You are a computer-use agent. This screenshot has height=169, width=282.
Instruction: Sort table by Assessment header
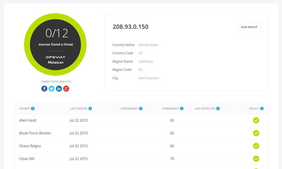(129, 108)
